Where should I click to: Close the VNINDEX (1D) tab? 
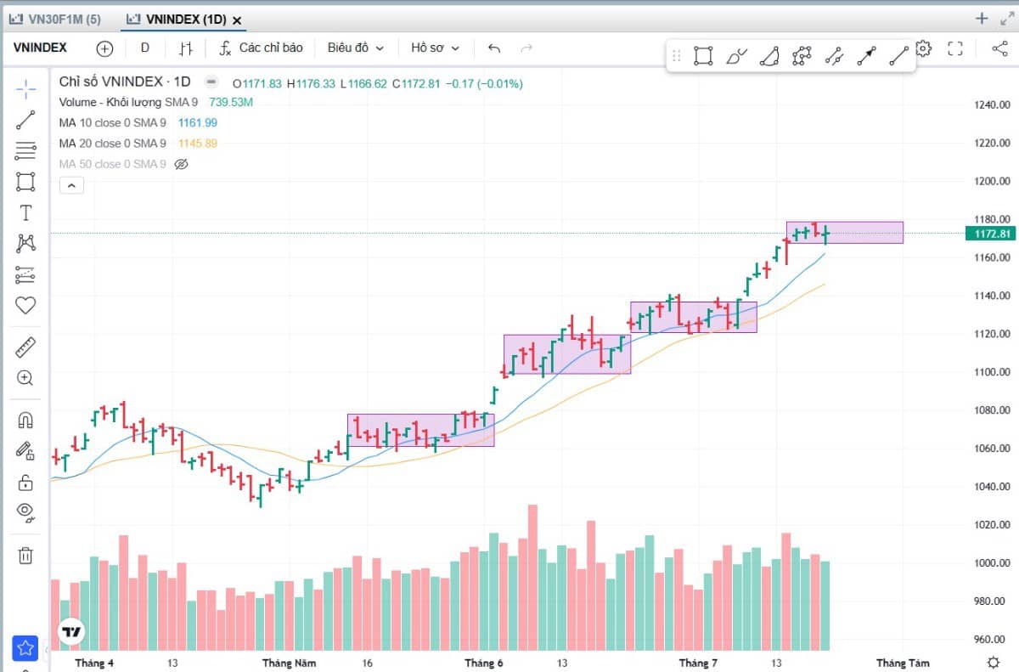coord(237,20)
